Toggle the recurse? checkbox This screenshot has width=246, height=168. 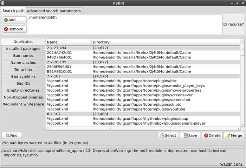(225, 24)
